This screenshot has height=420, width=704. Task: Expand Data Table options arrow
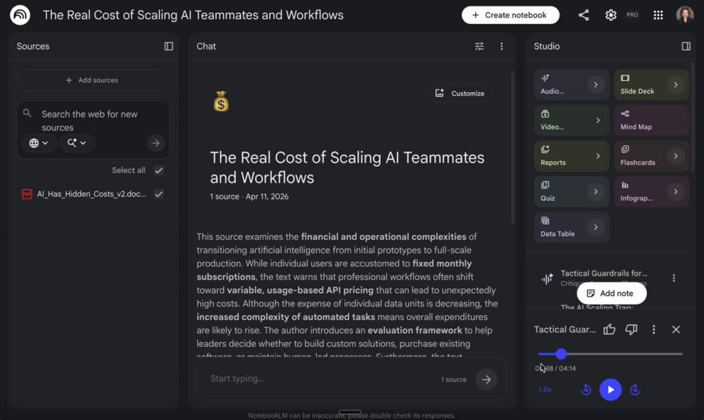[595, 228]
